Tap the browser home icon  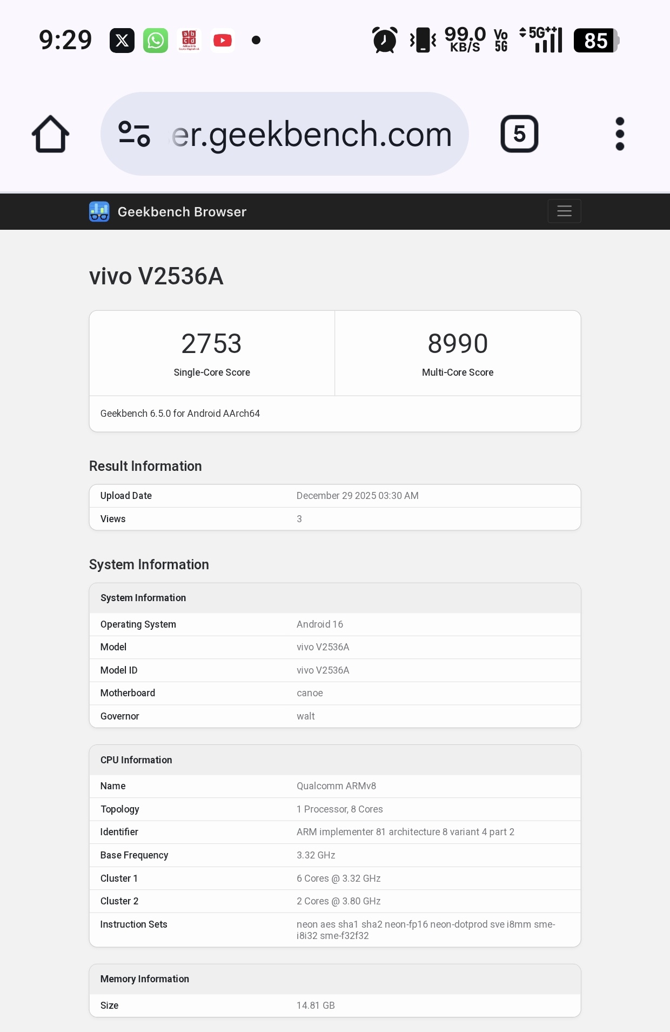coord(50,134)
